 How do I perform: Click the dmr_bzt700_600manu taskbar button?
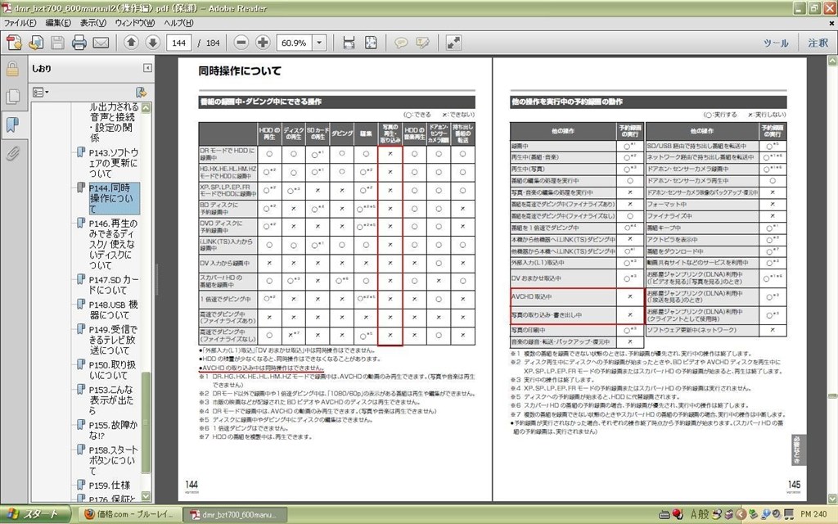235,514
